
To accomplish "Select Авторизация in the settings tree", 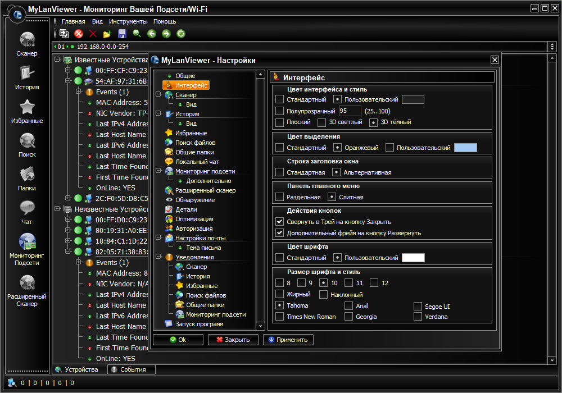I will click(194, 229).
